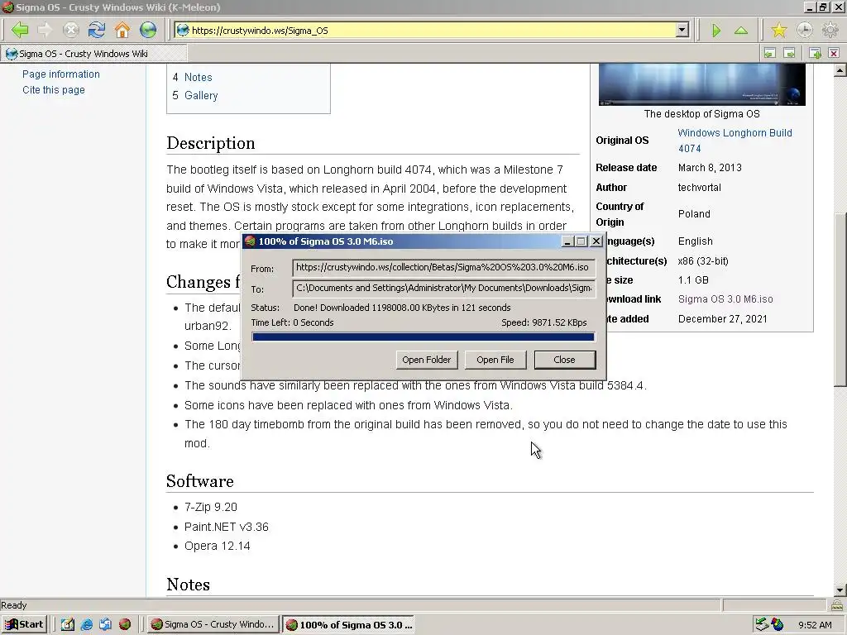This screenshot has width=847, height=635.
Task: Click the techvortal author value
Action: 700,188
